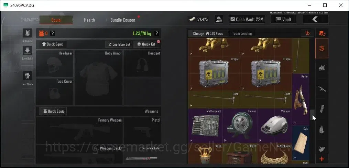Select the Vase item

tap(205, 153)
